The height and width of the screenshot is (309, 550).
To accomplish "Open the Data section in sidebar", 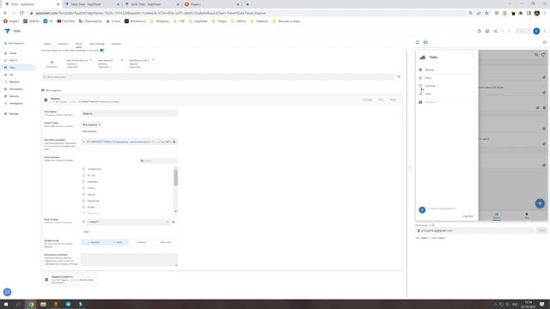I will click(x=12, y=67).
